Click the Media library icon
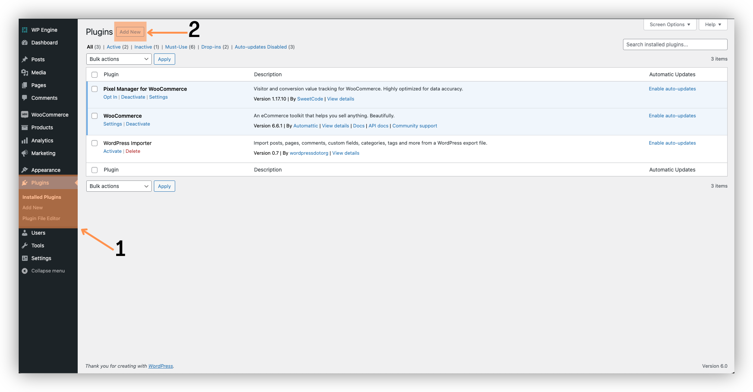The height and width of the screenshot is (392, 753). click(x=25, y=72)
